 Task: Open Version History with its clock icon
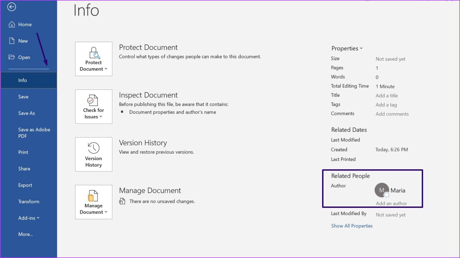point(93,147)
